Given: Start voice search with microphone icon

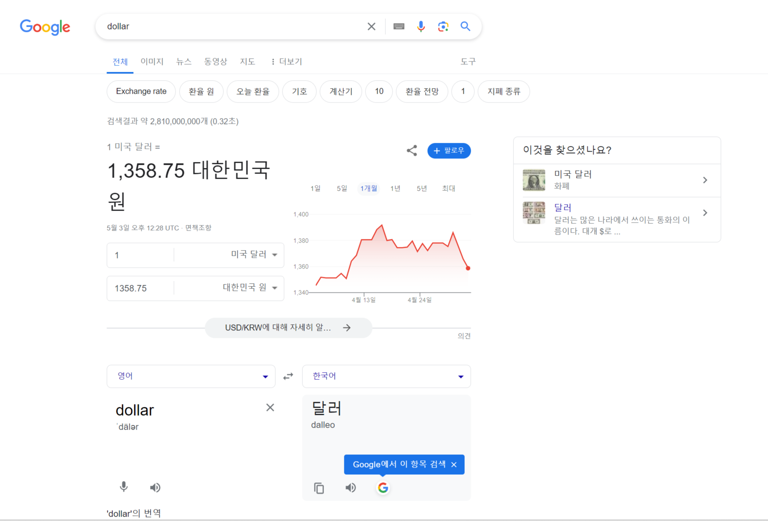Looking at the screenshot, I should click(421, 26).
